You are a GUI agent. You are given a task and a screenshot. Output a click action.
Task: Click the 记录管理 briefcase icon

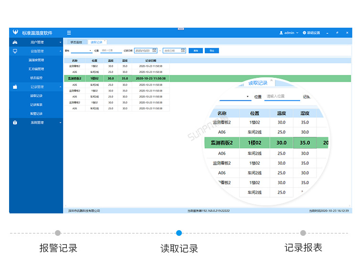pos(15,87)
